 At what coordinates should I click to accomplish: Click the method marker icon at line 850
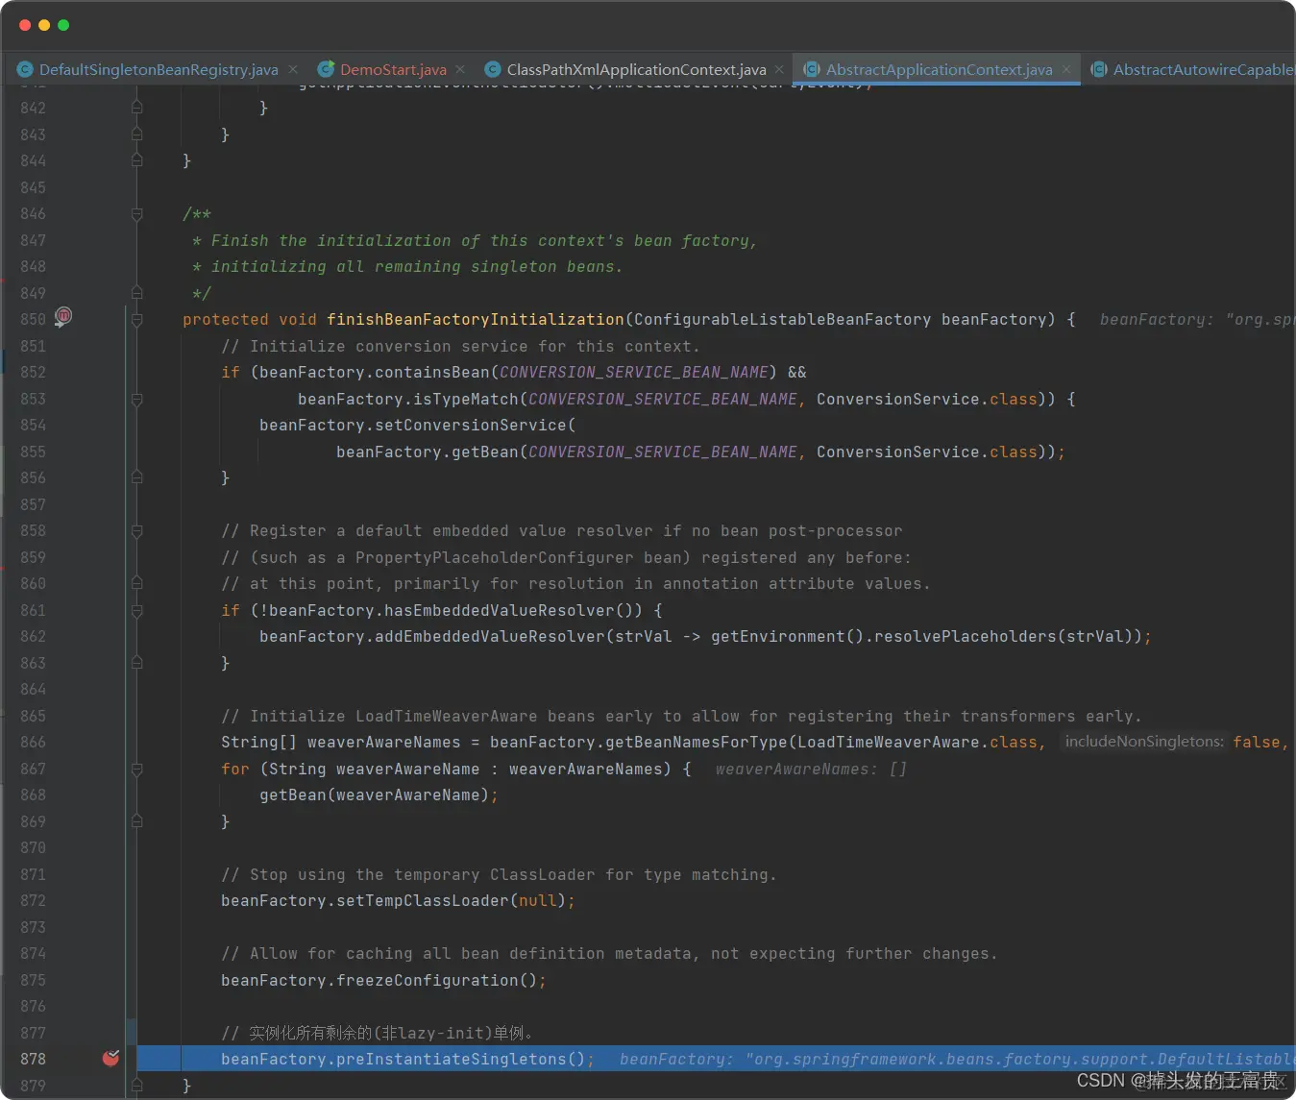(x=63, y=316)
